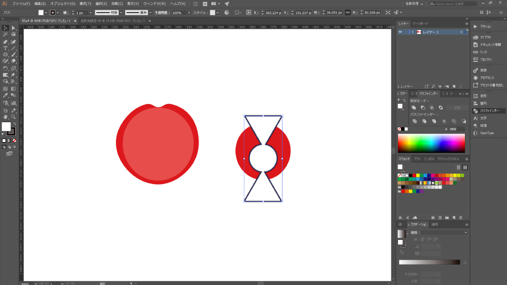Viewport: 507px width, 285px height.
Task: Select the Magic Wand tool
Action: (x=6, y=34)
